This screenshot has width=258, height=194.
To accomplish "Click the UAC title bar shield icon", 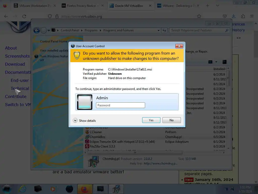I will click(73, 46).
